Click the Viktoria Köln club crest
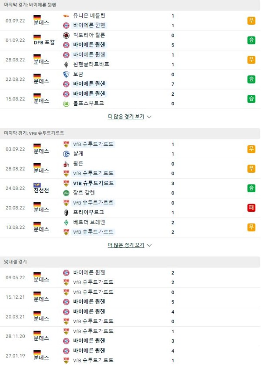The width and height of the screenshot is (261, 365). click(66, 35)
